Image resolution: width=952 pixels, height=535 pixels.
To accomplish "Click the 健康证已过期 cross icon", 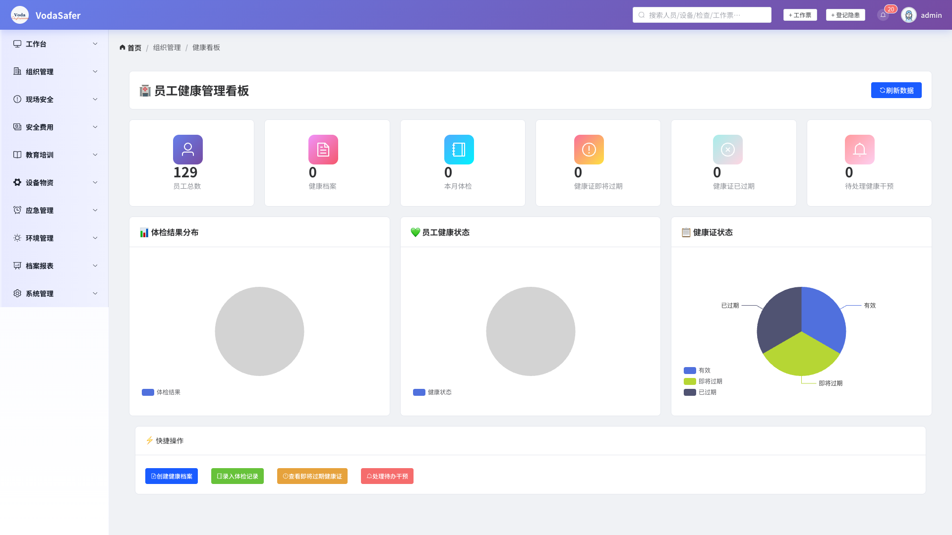I will coord(728,150).
